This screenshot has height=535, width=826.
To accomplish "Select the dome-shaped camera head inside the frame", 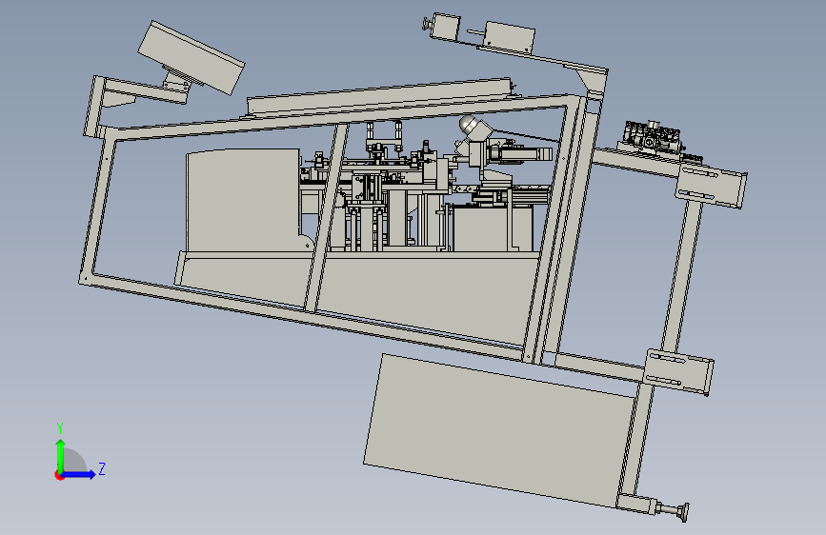I will (x=467, y=126).
